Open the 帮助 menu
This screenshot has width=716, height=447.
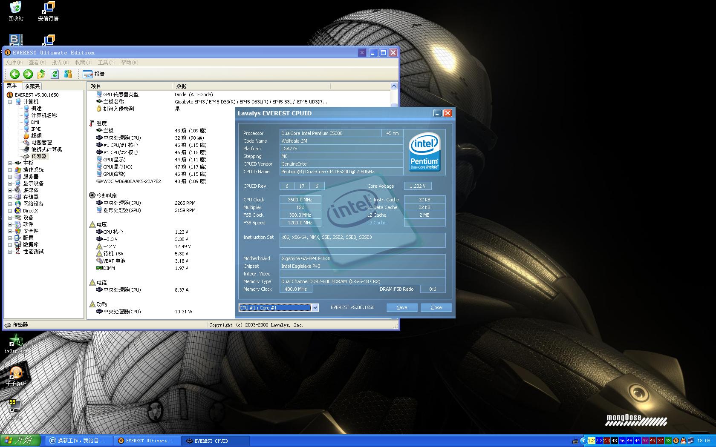[130, 63]
